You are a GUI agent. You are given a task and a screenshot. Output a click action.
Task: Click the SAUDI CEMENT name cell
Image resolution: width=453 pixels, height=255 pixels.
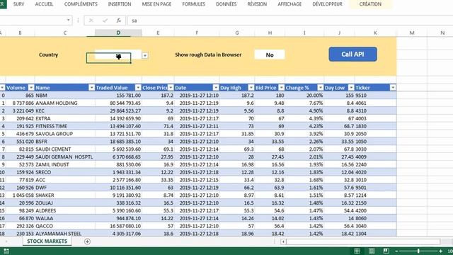point(64,149)
